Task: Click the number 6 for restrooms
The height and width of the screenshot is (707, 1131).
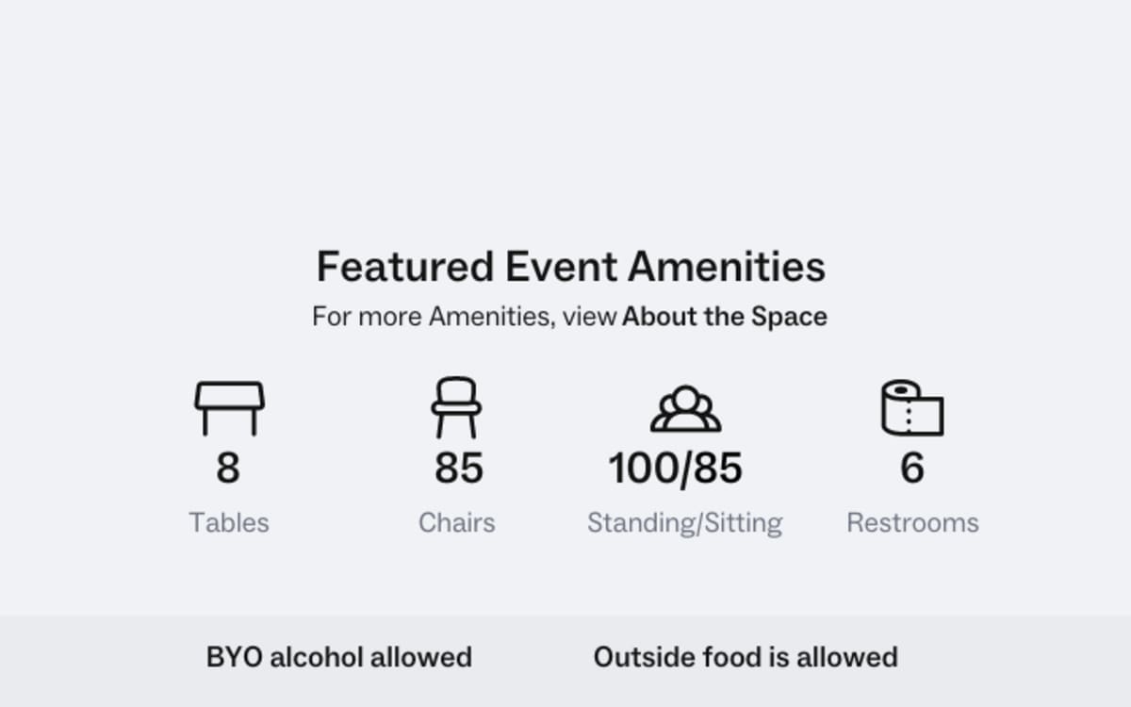Action: (911, 469)
